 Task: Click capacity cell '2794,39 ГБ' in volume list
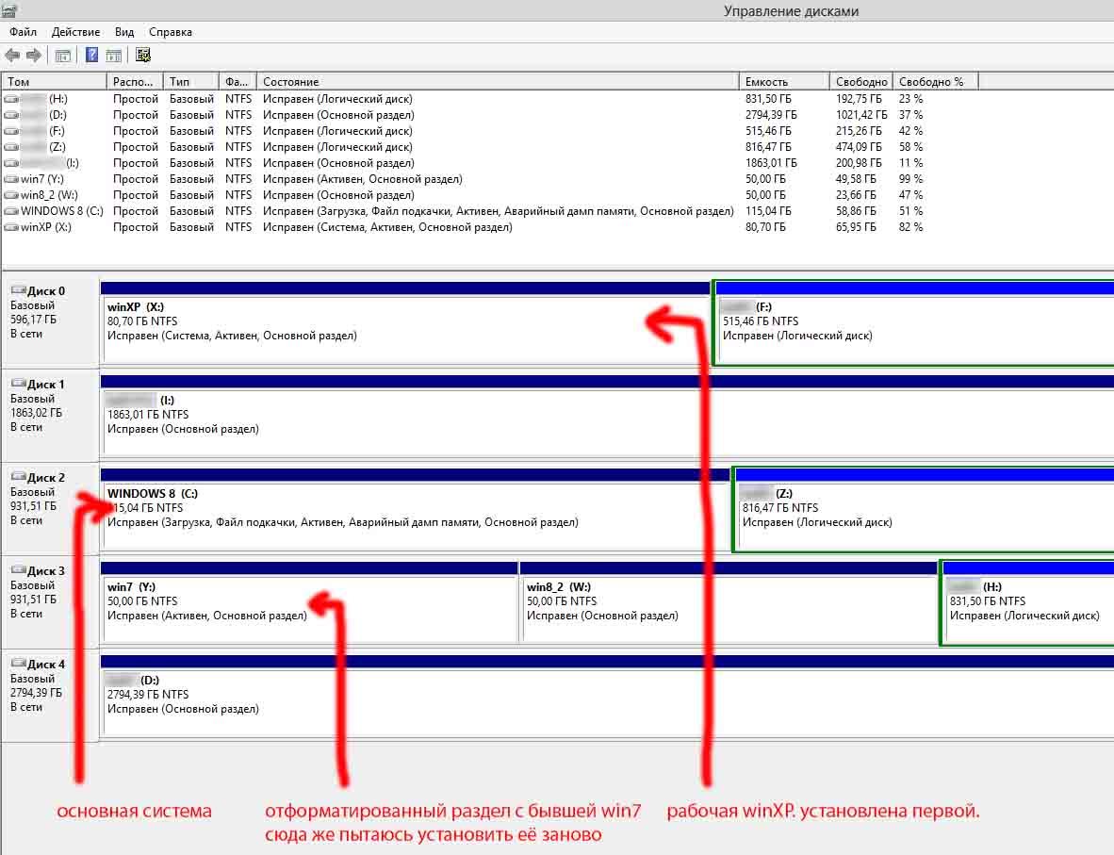(x=771, y=115)
